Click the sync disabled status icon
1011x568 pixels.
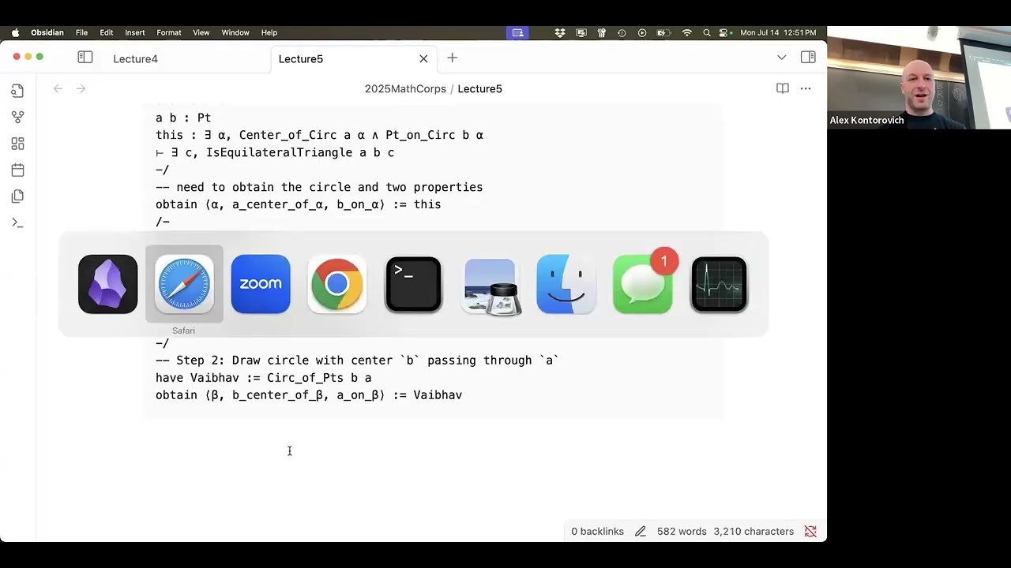[810, 531]
